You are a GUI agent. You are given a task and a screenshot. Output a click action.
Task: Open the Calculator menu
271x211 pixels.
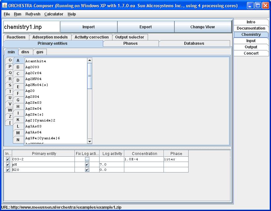pyautogui.click(x=54, y=14)
